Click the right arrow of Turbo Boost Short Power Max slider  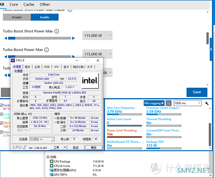tap(73, 38)
